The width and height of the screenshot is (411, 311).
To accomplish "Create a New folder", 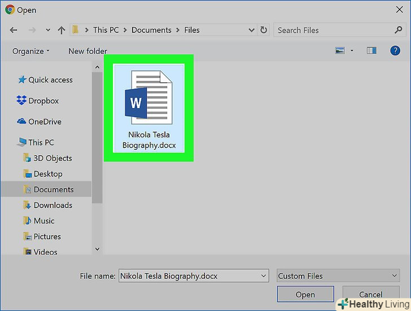I will 88,51.
